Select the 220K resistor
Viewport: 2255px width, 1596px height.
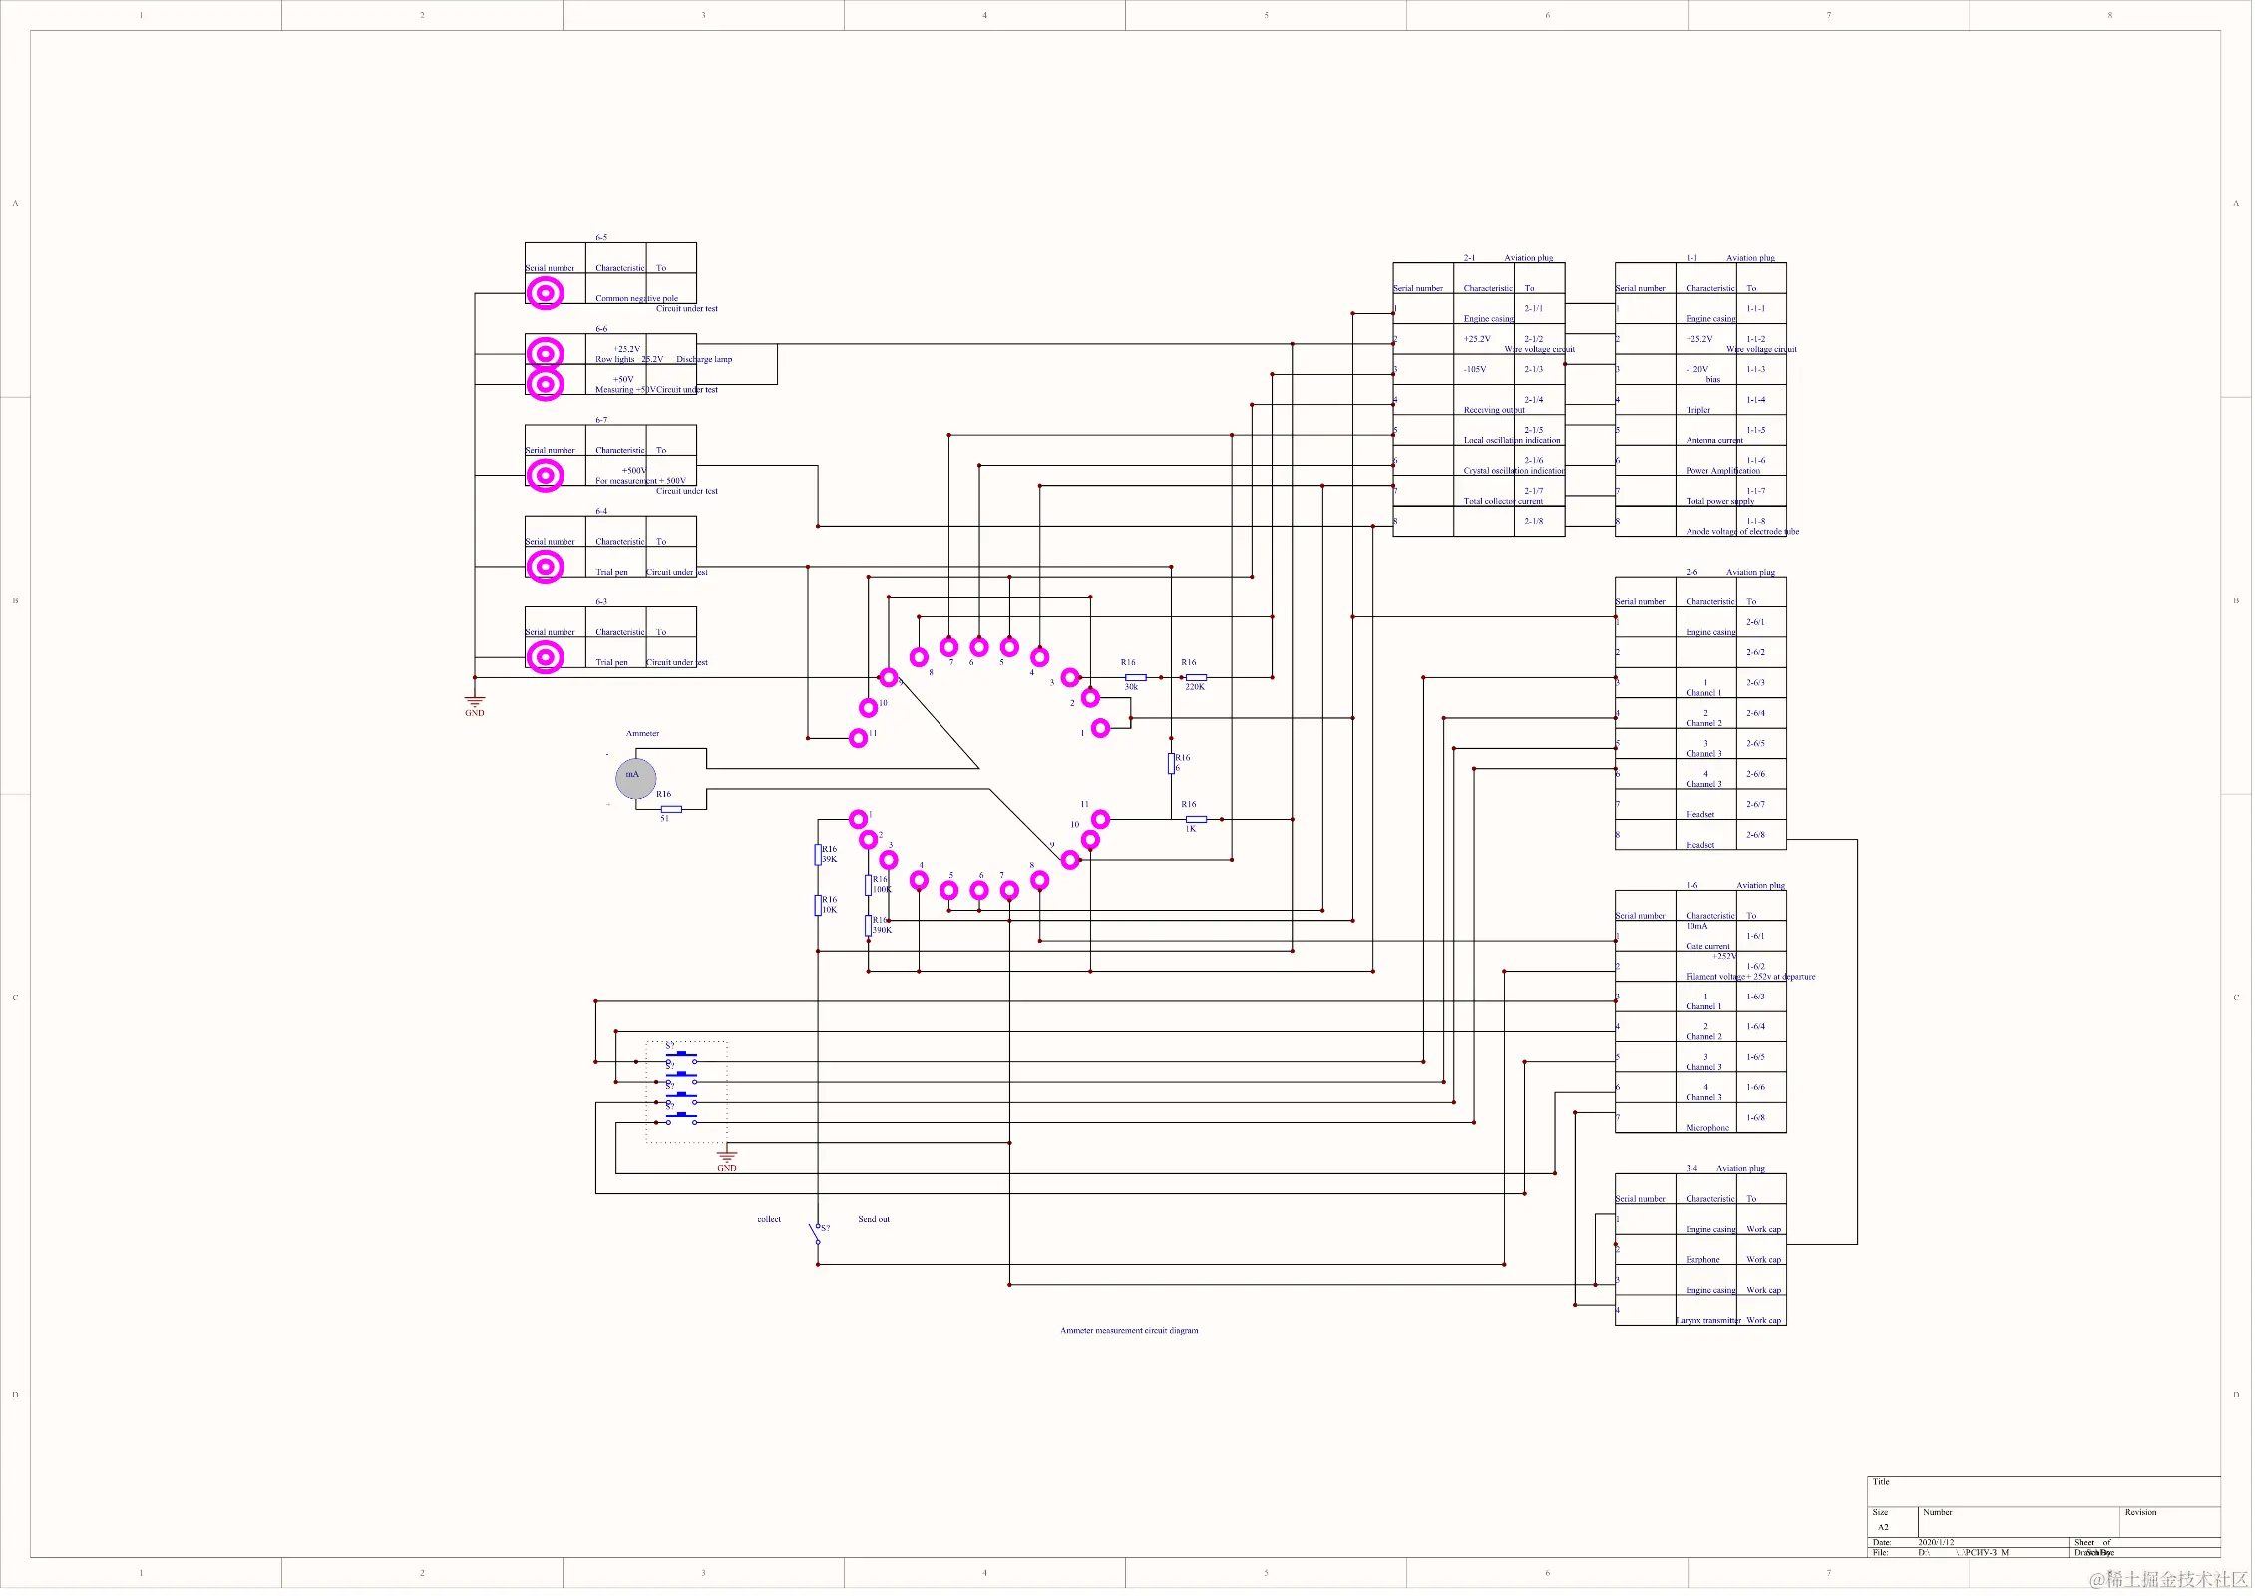[x=1196, y=678]
